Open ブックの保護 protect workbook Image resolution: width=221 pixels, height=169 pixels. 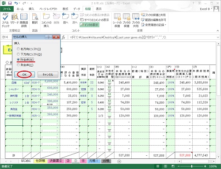click(x=126, y=20)
